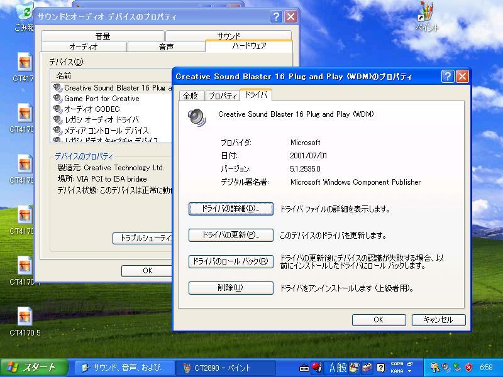Click the provider value Microsoft
Image resolution: width=503 pixels, height=377 pixels.
pos(305,143)
